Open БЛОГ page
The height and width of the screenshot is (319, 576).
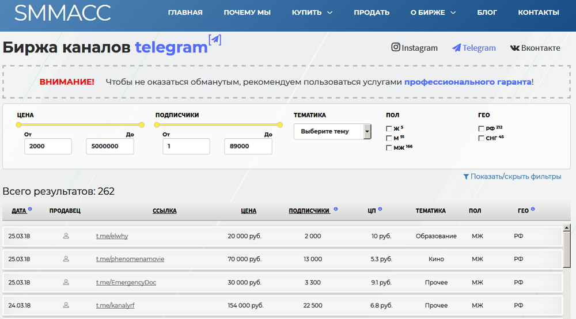(487, 13)
